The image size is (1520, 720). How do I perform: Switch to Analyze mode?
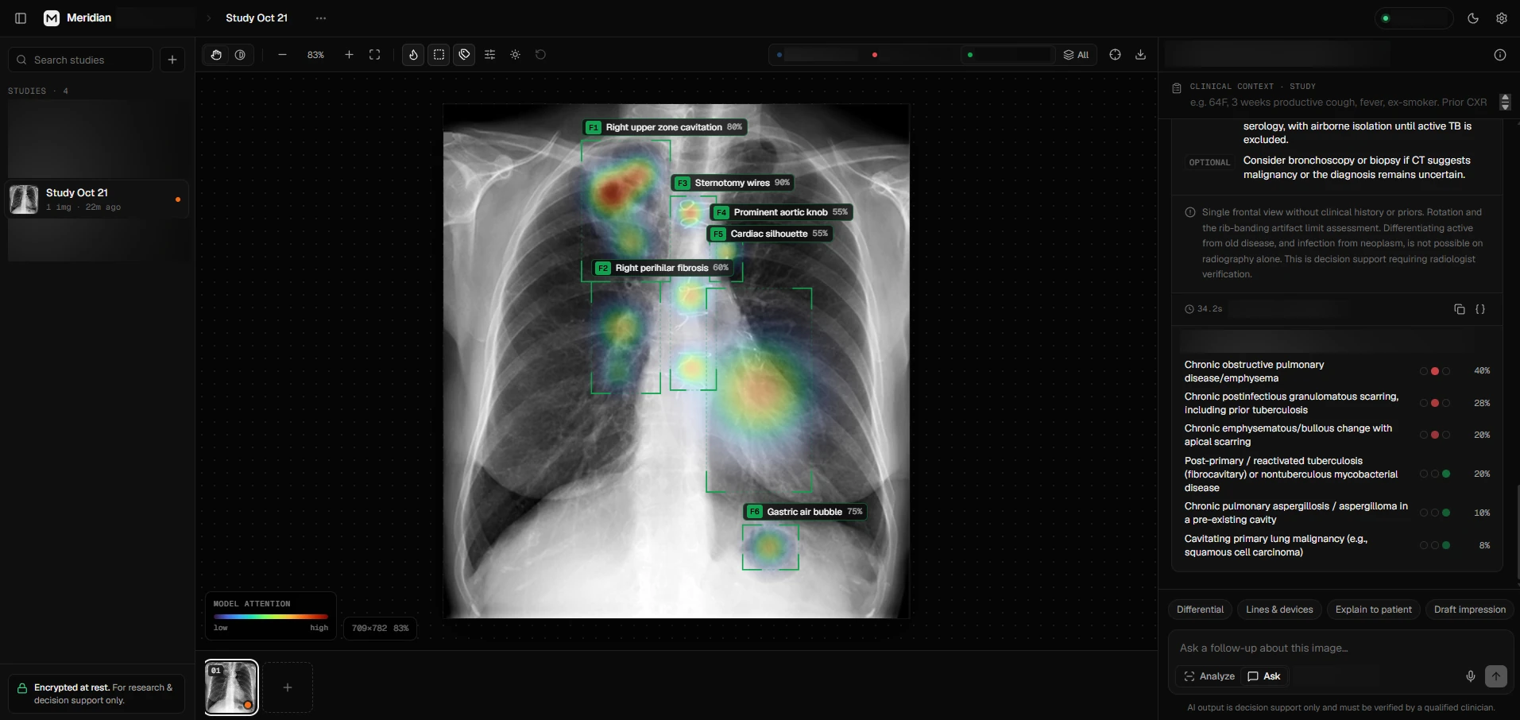pos(1209,676)
